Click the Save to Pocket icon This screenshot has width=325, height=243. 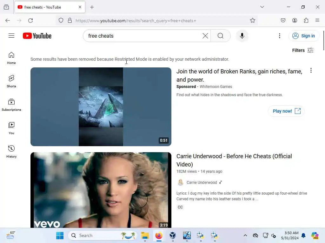[283, 20]
